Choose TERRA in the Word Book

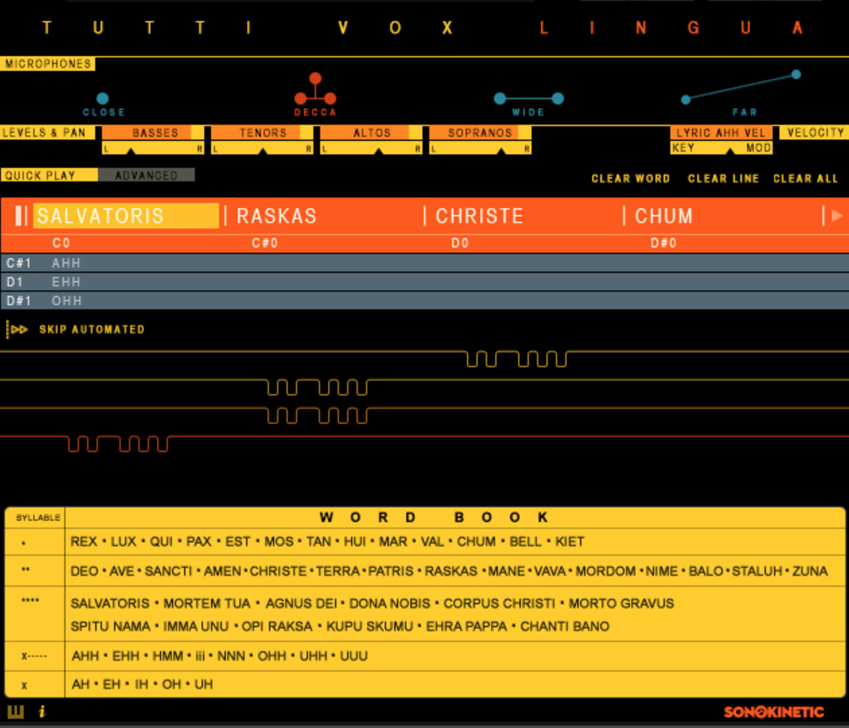(x=338, y=571)
